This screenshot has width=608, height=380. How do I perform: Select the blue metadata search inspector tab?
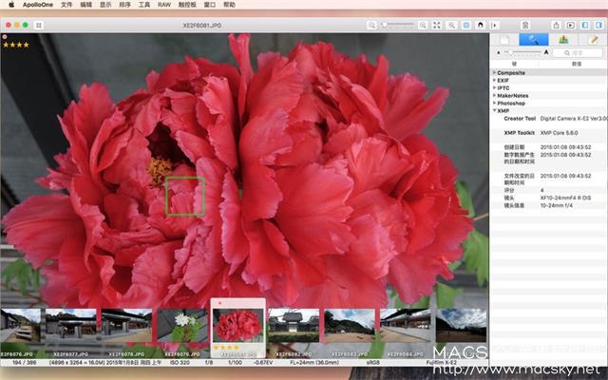pos(534,40)
